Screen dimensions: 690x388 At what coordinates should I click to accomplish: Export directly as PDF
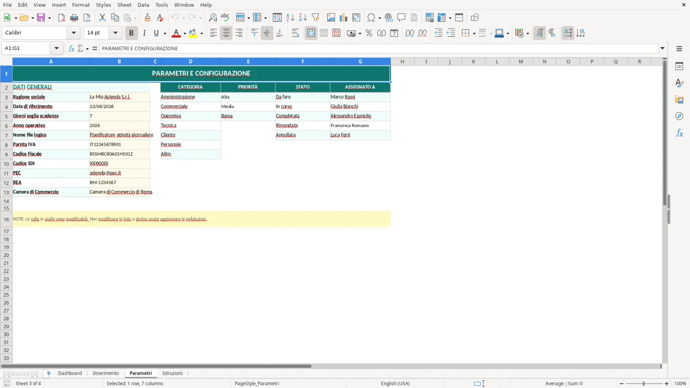point(62,18)
